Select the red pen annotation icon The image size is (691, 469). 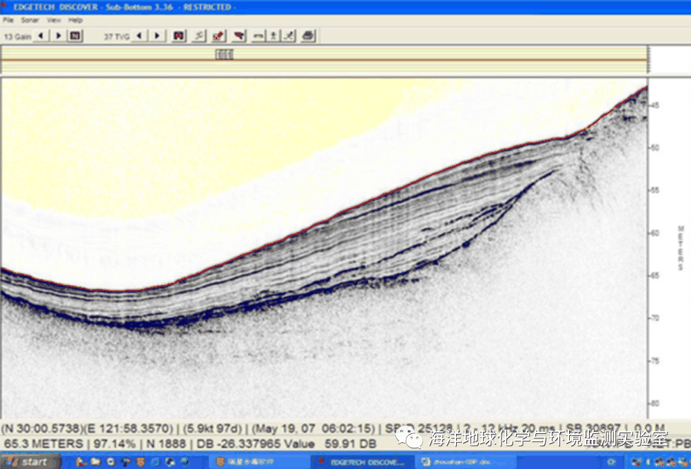click(218, 35)
